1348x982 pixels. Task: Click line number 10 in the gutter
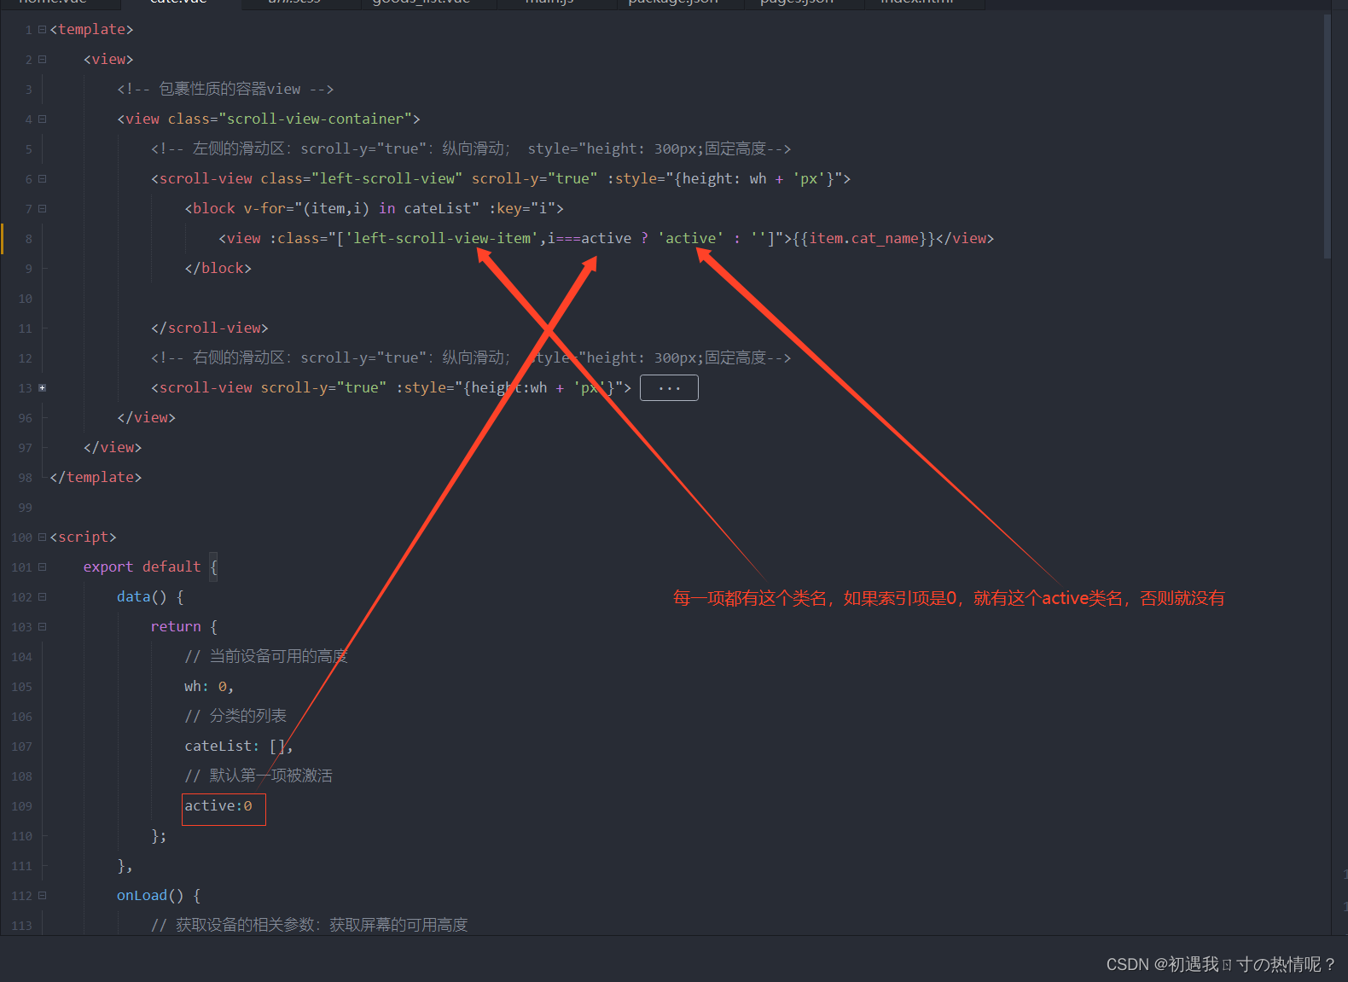click(x=25, y=299)
